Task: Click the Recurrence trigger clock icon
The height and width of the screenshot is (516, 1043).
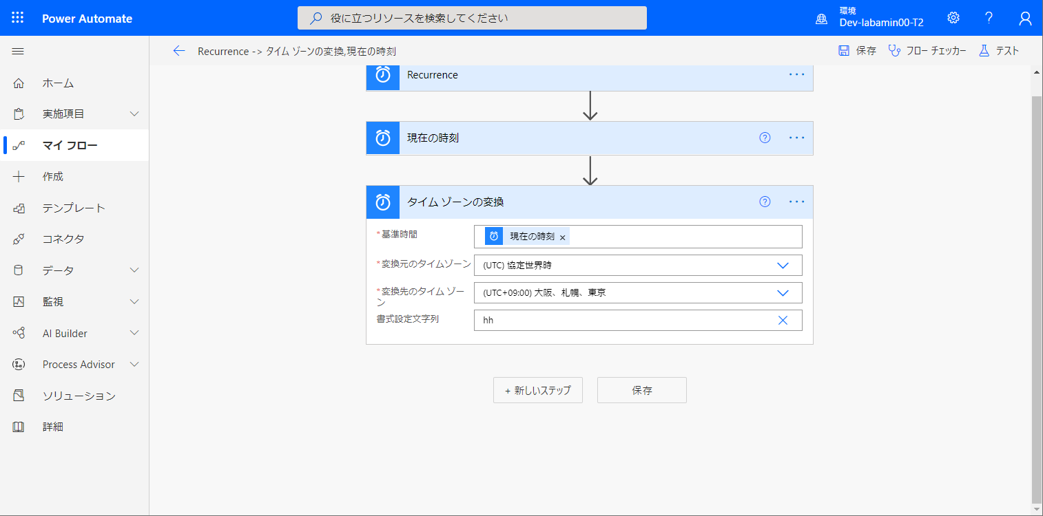Action: click(383, 77)
